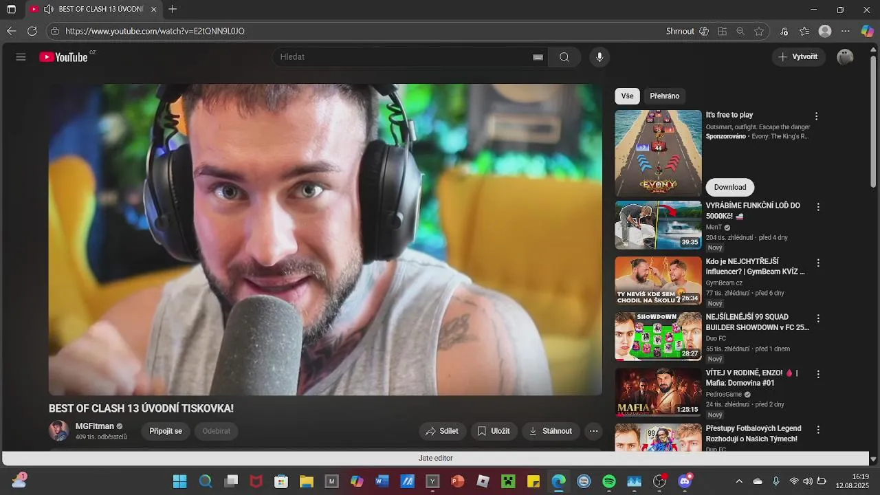Open Edge settings and more menu

coord(846,31)
